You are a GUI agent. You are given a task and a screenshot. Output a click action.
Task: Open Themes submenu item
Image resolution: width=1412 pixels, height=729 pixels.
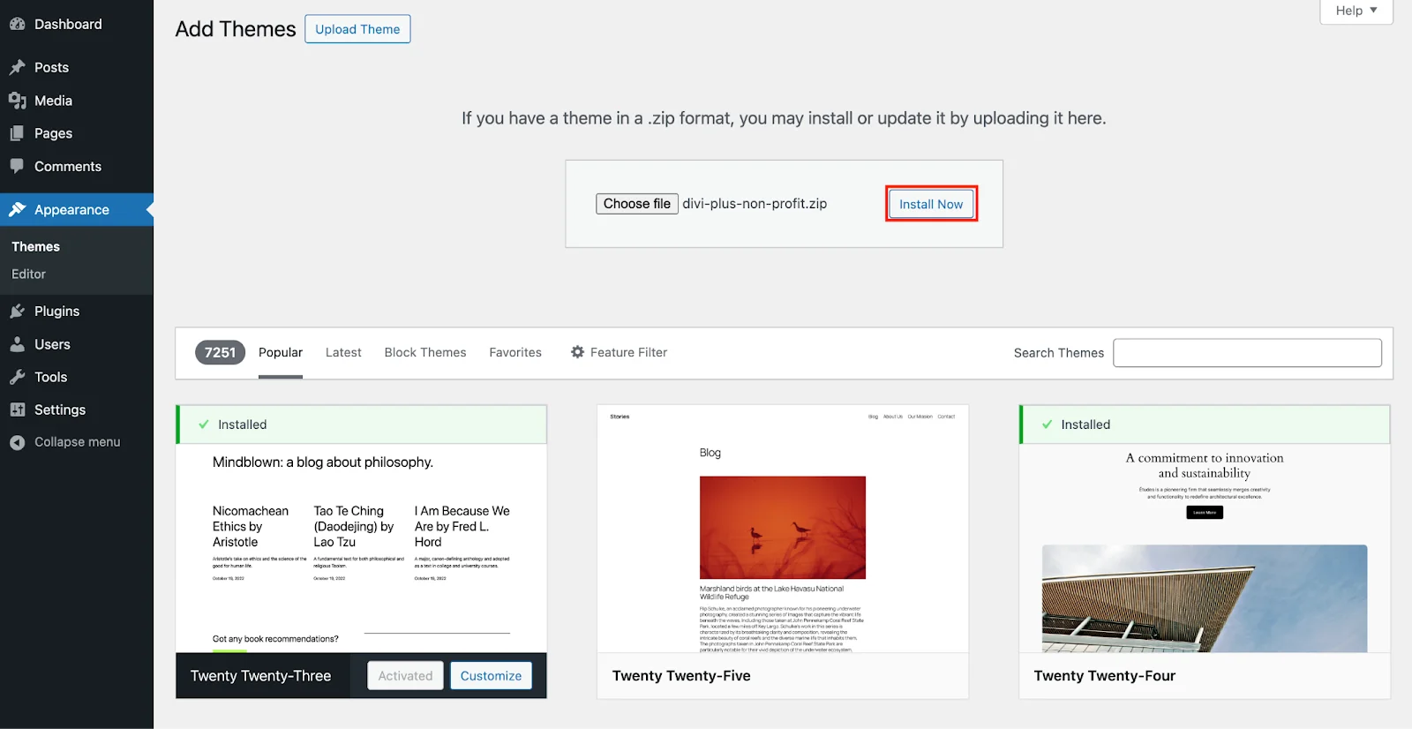pos(35,246)
